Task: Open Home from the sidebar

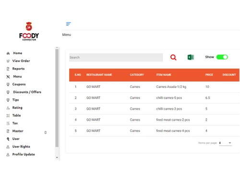Action: (18, 53)
